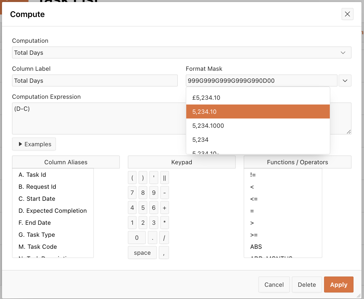Click the Apply button
Viewport: 364px width, 299px height.
tap(339, 284)
